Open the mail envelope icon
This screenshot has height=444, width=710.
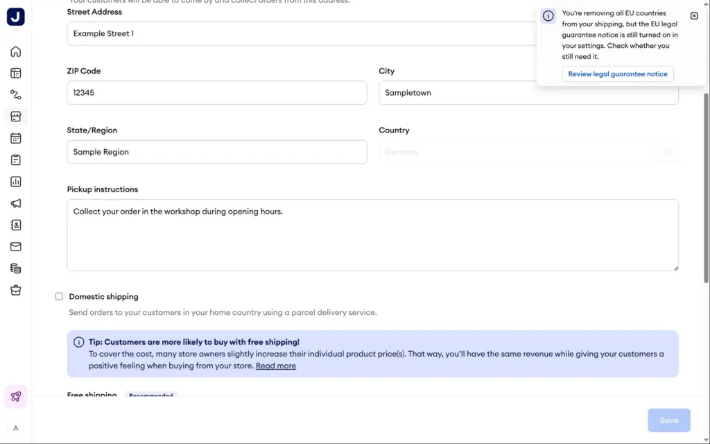(x=16, y=247)
